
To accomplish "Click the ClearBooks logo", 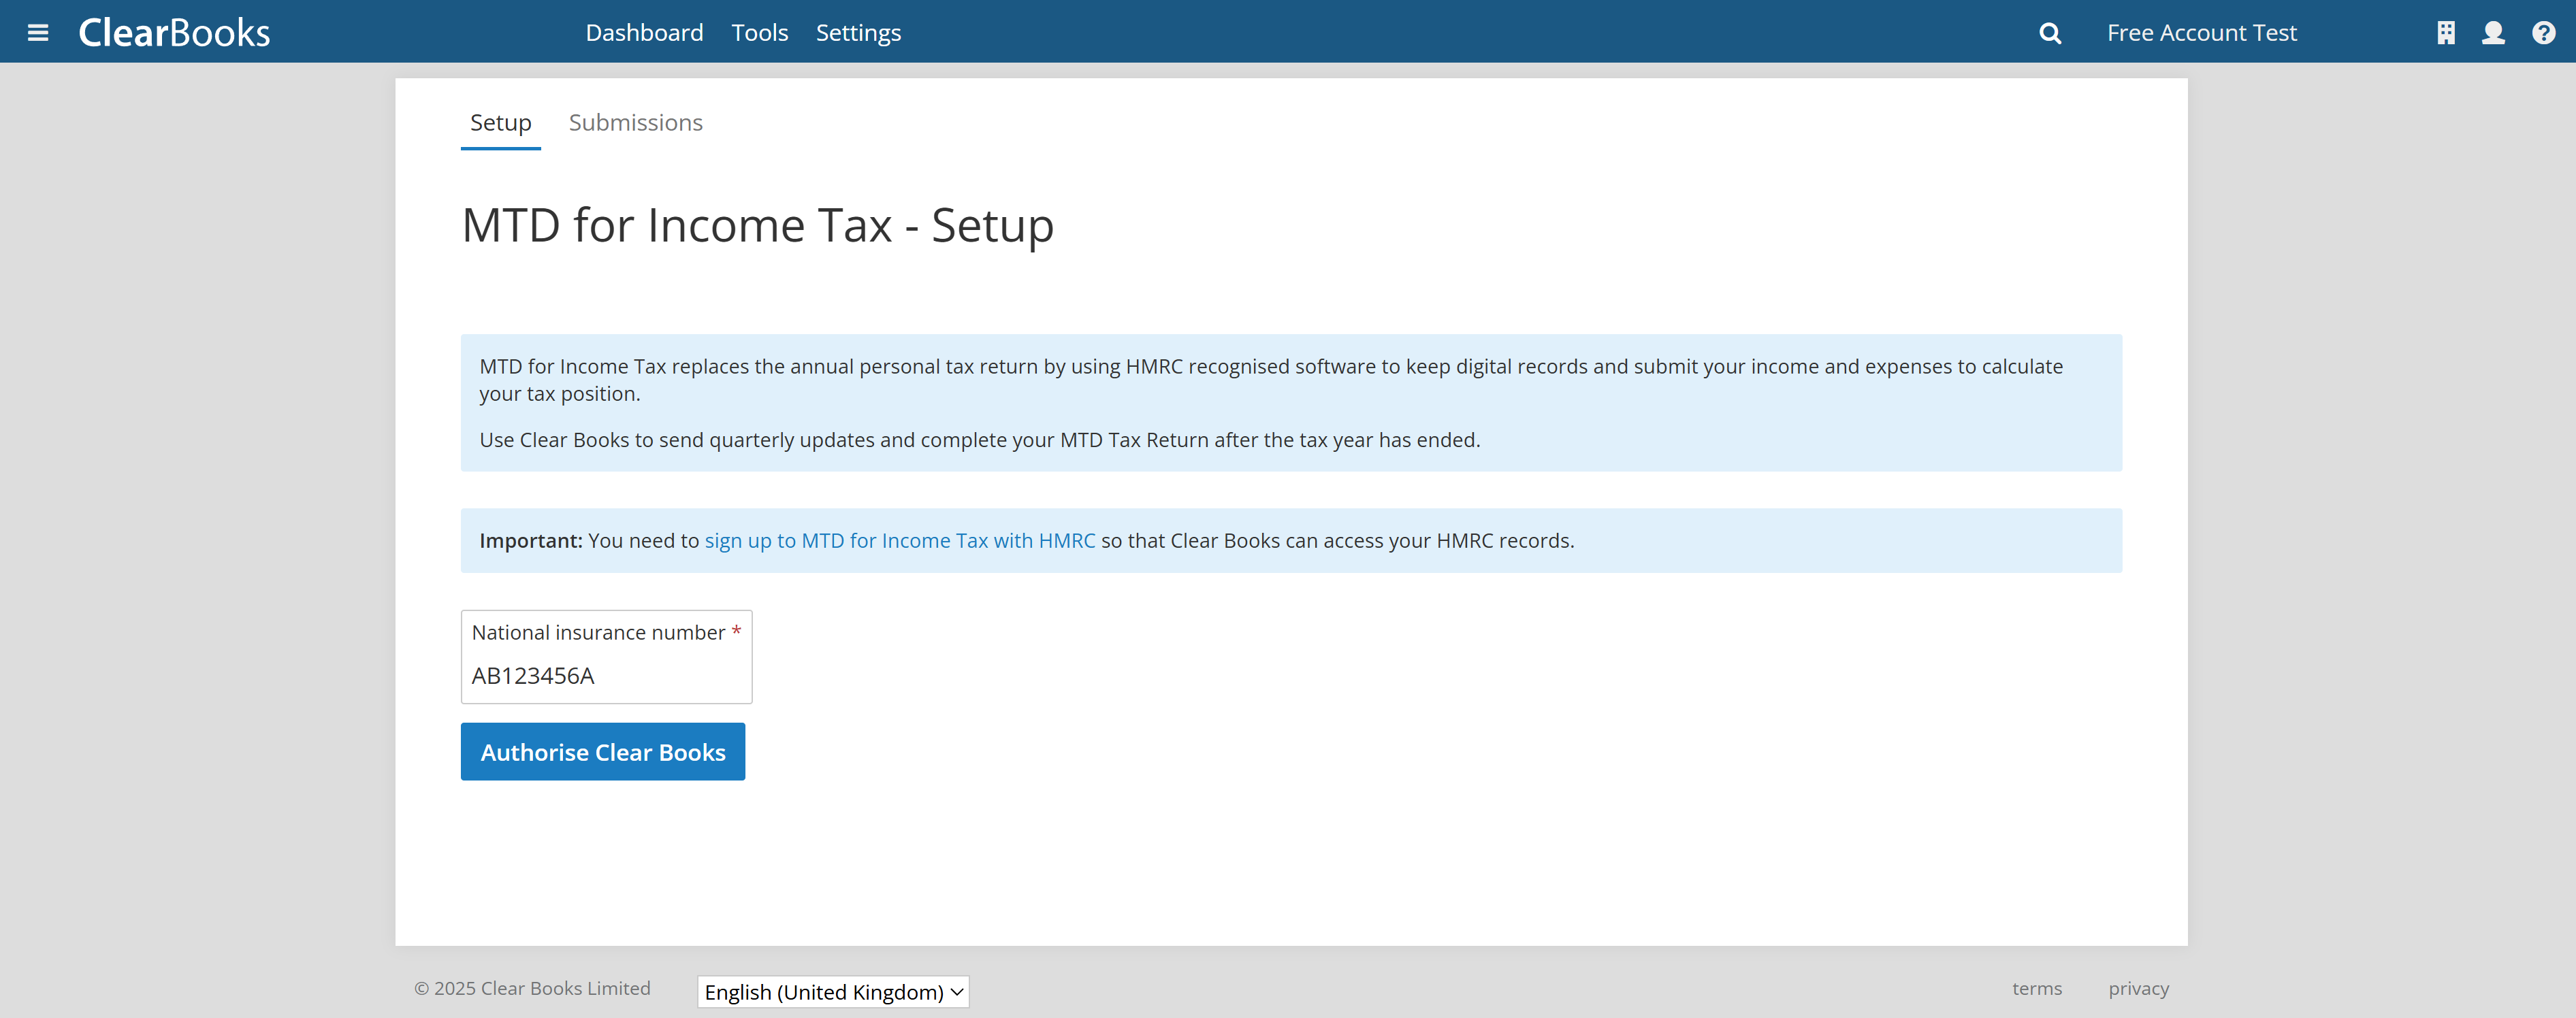I will coord(174,33).
